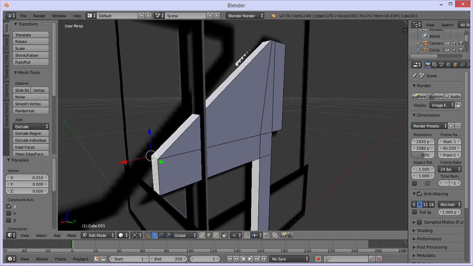Open the World properties tab globe icon
The height and width of the screenshot is (266, 473).
coord(448,65)
